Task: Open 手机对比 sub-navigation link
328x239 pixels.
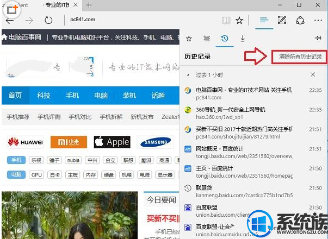Action: pyautogui.click(x=80, y=117)
